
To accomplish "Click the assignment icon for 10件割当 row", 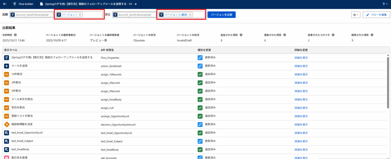I will (x=7, y=74).
